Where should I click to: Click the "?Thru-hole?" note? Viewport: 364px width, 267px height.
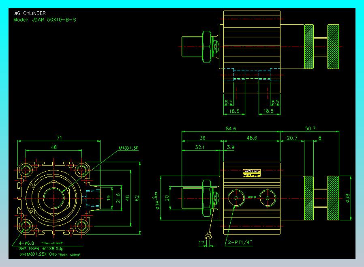point(52,243)
